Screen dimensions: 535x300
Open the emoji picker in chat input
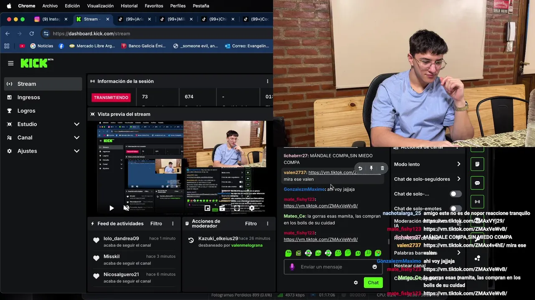point(374,267)
